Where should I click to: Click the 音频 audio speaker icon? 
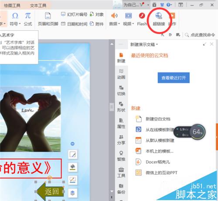[x=114, y=16]
